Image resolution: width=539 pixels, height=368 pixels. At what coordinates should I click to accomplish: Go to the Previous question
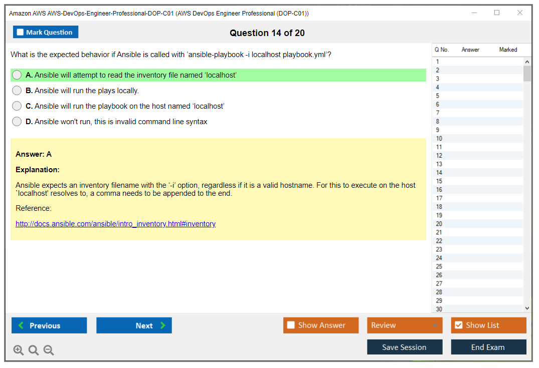49,325
